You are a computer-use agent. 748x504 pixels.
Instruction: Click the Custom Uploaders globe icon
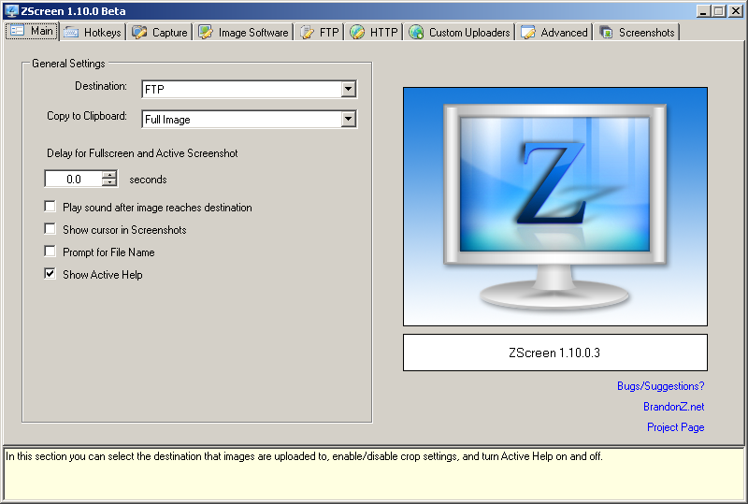point(416,32)
